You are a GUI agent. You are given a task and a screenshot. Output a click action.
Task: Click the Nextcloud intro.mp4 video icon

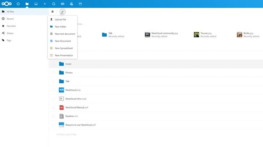(x=61, y=99)
